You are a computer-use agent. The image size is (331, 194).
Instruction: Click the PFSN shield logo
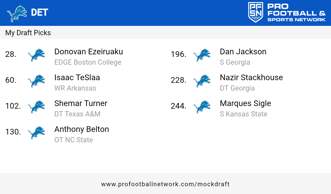(x=255, y=12)
